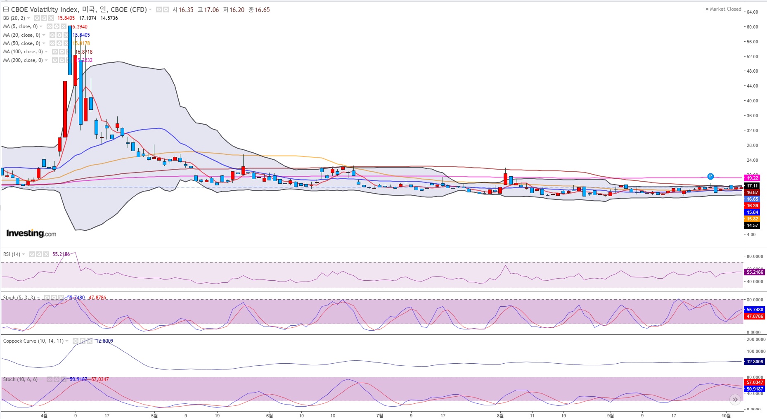Remove the RSI (14) indicator
Image resolution: width=767 pixels, height=419 pixels.
coord(46,254)
